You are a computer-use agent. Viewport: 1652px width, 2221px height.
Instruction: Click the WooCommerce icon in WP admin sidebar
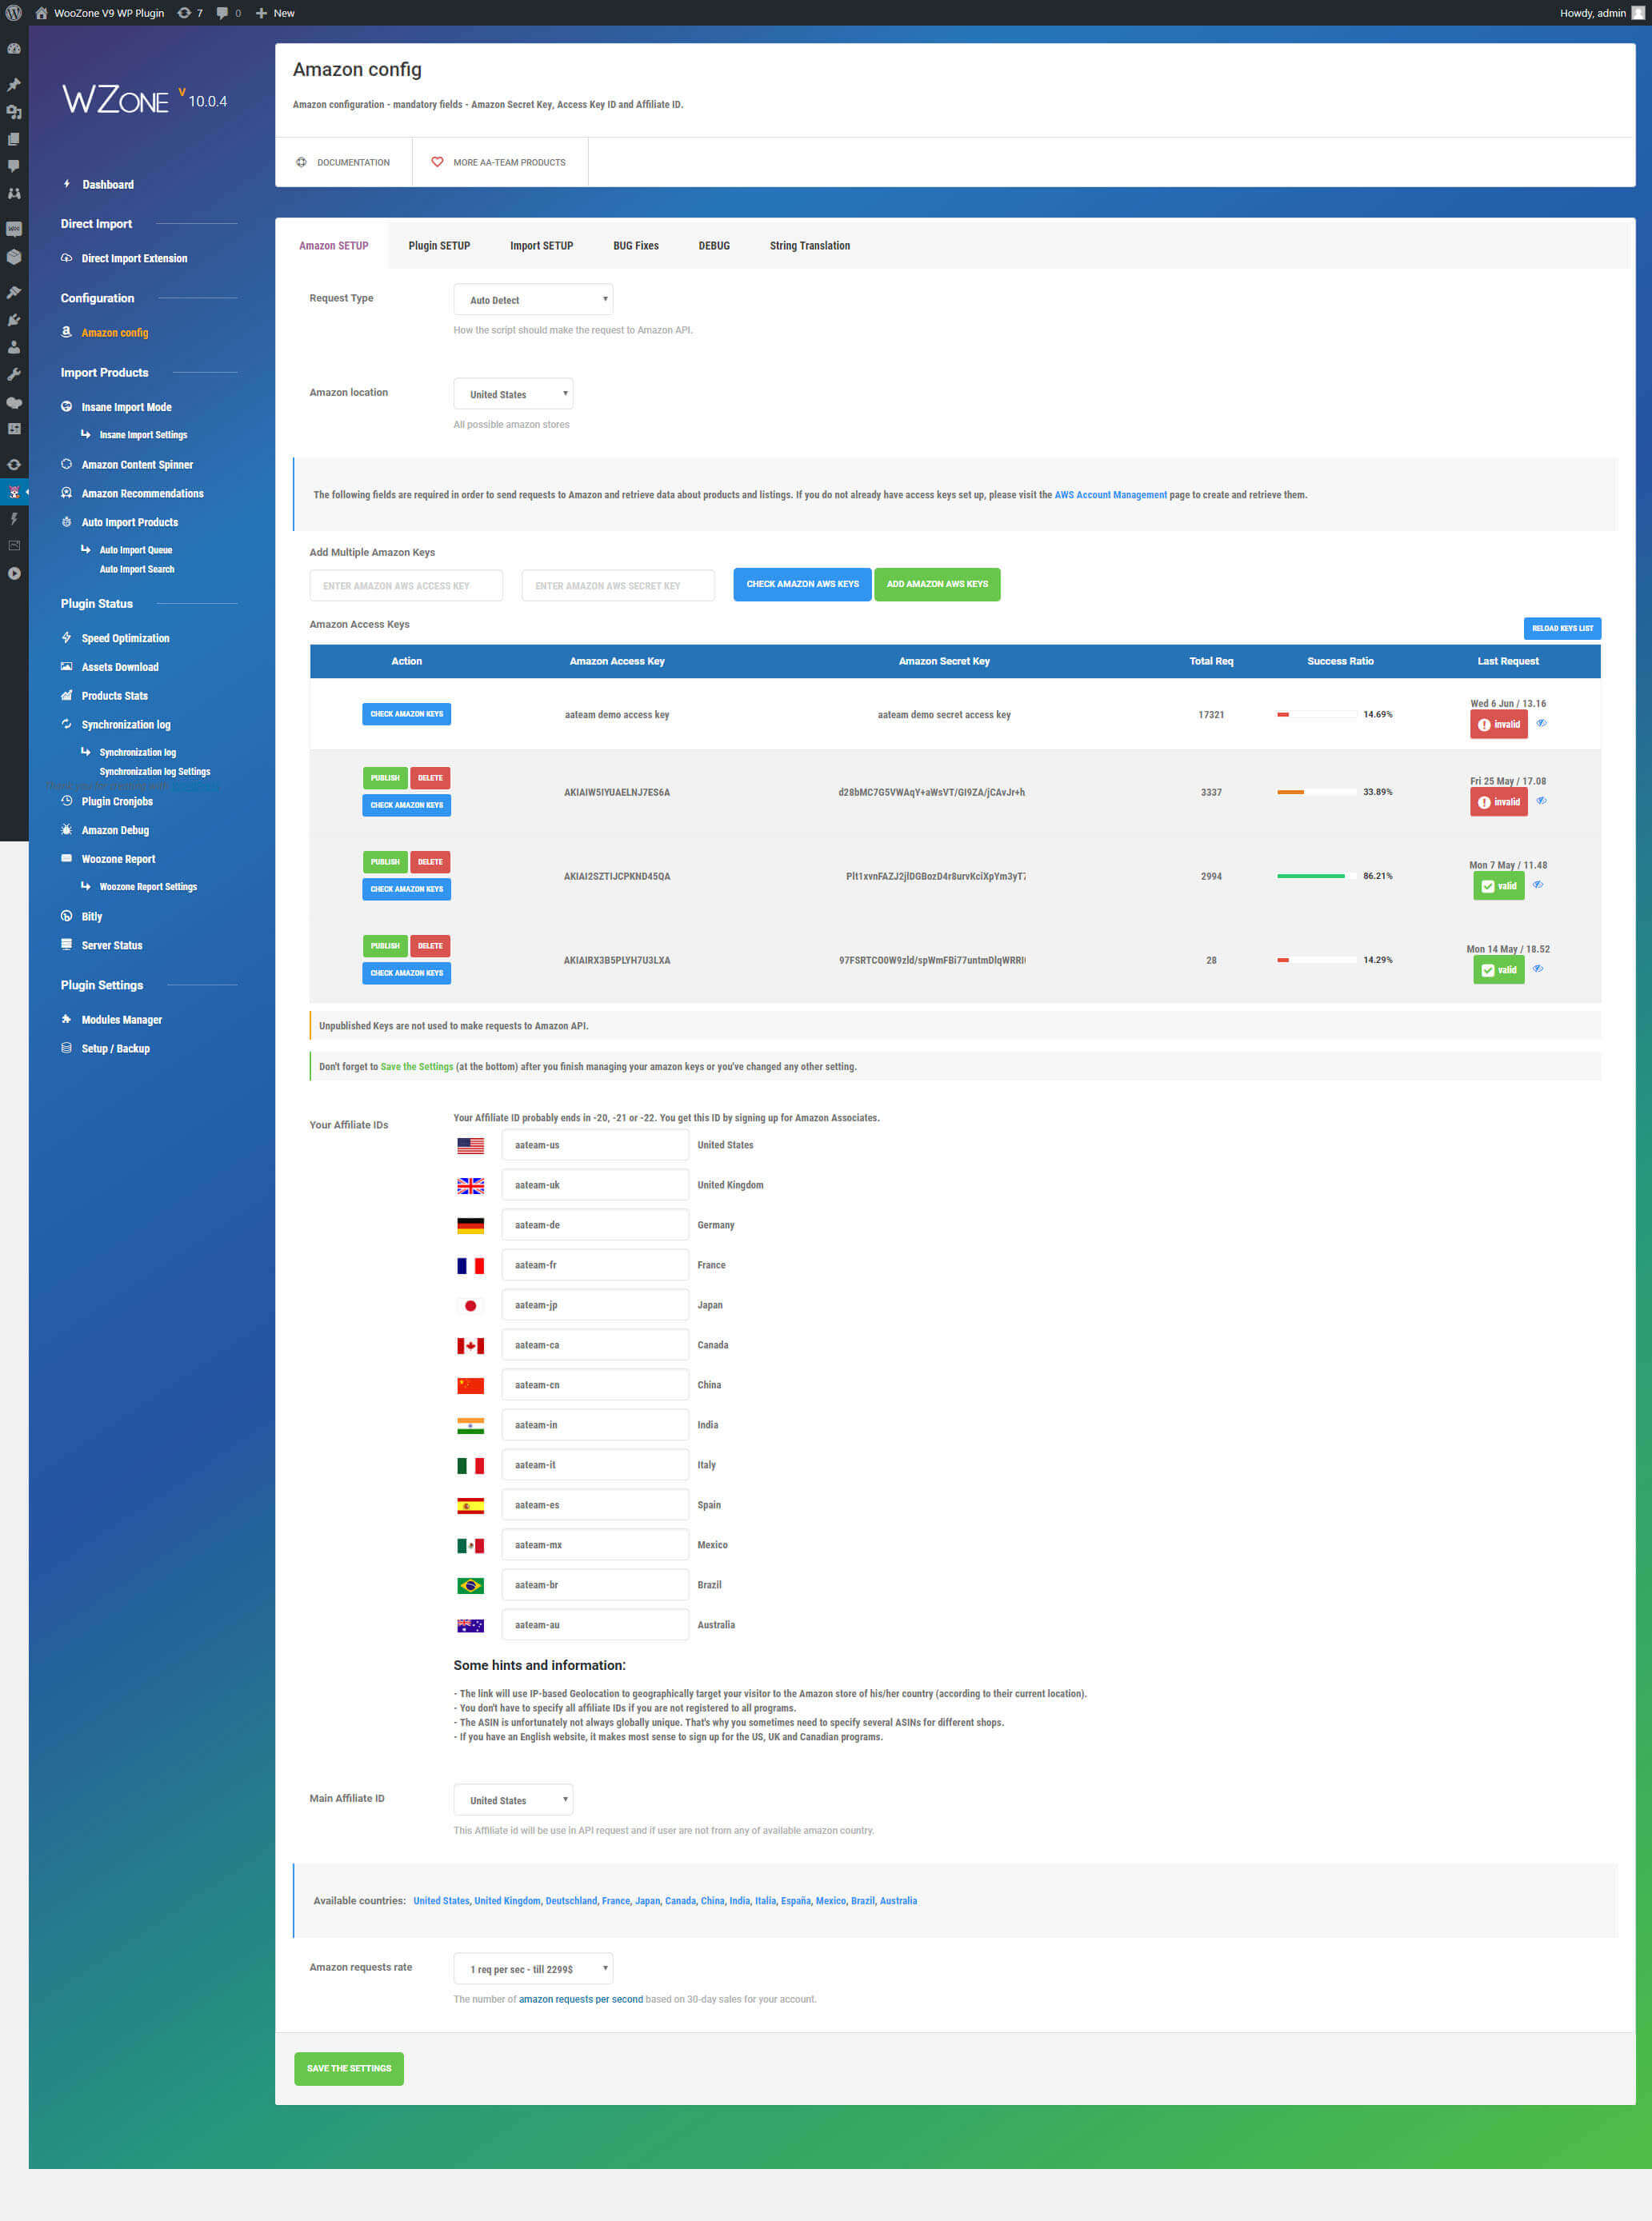(x=14, y=229)
